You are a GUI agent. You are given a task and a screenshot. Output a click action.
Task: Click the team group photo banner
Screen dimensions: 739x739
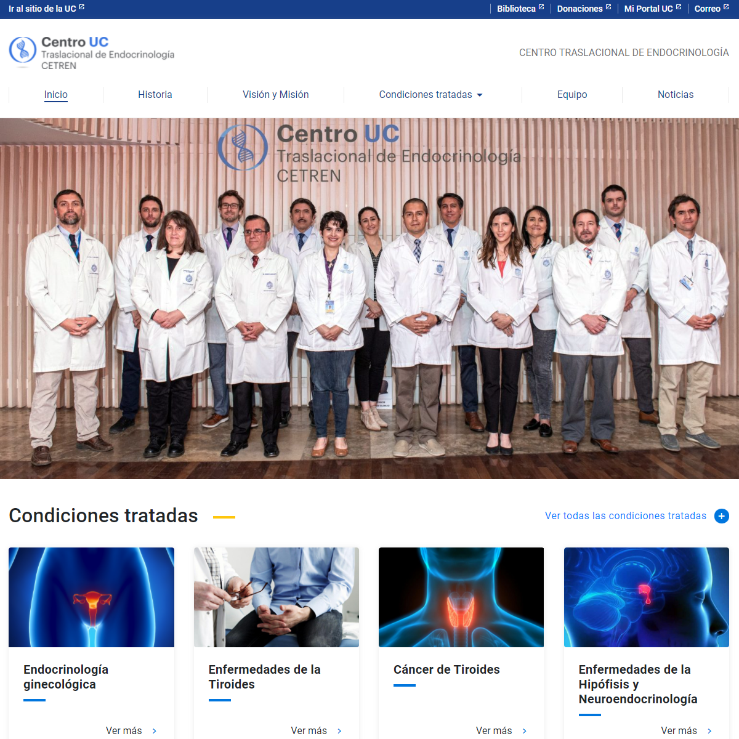coord(369,299)
